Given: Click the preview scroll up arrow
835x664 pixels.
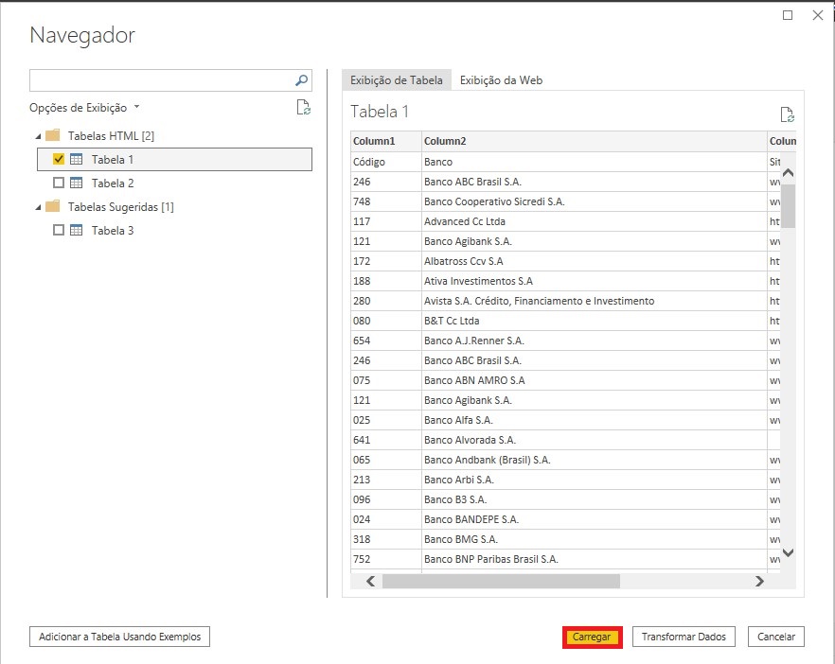Looking at the screenshot, I should [788, 172].
